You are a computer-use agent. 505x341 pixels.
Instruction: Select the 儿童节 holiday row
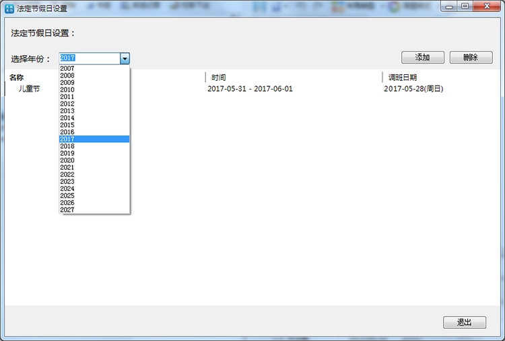[29, 89]
